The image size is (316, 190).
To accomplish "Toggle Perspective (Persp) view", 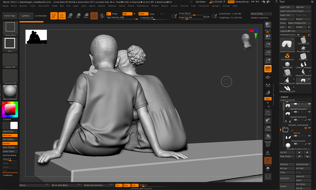I will (x=268, y=68).
